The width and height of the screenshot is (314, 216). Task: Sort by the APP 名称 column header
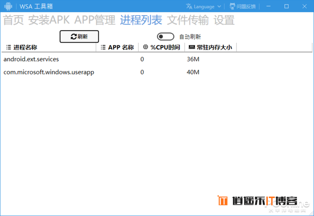pyautogui.click(x=117, y=47)
